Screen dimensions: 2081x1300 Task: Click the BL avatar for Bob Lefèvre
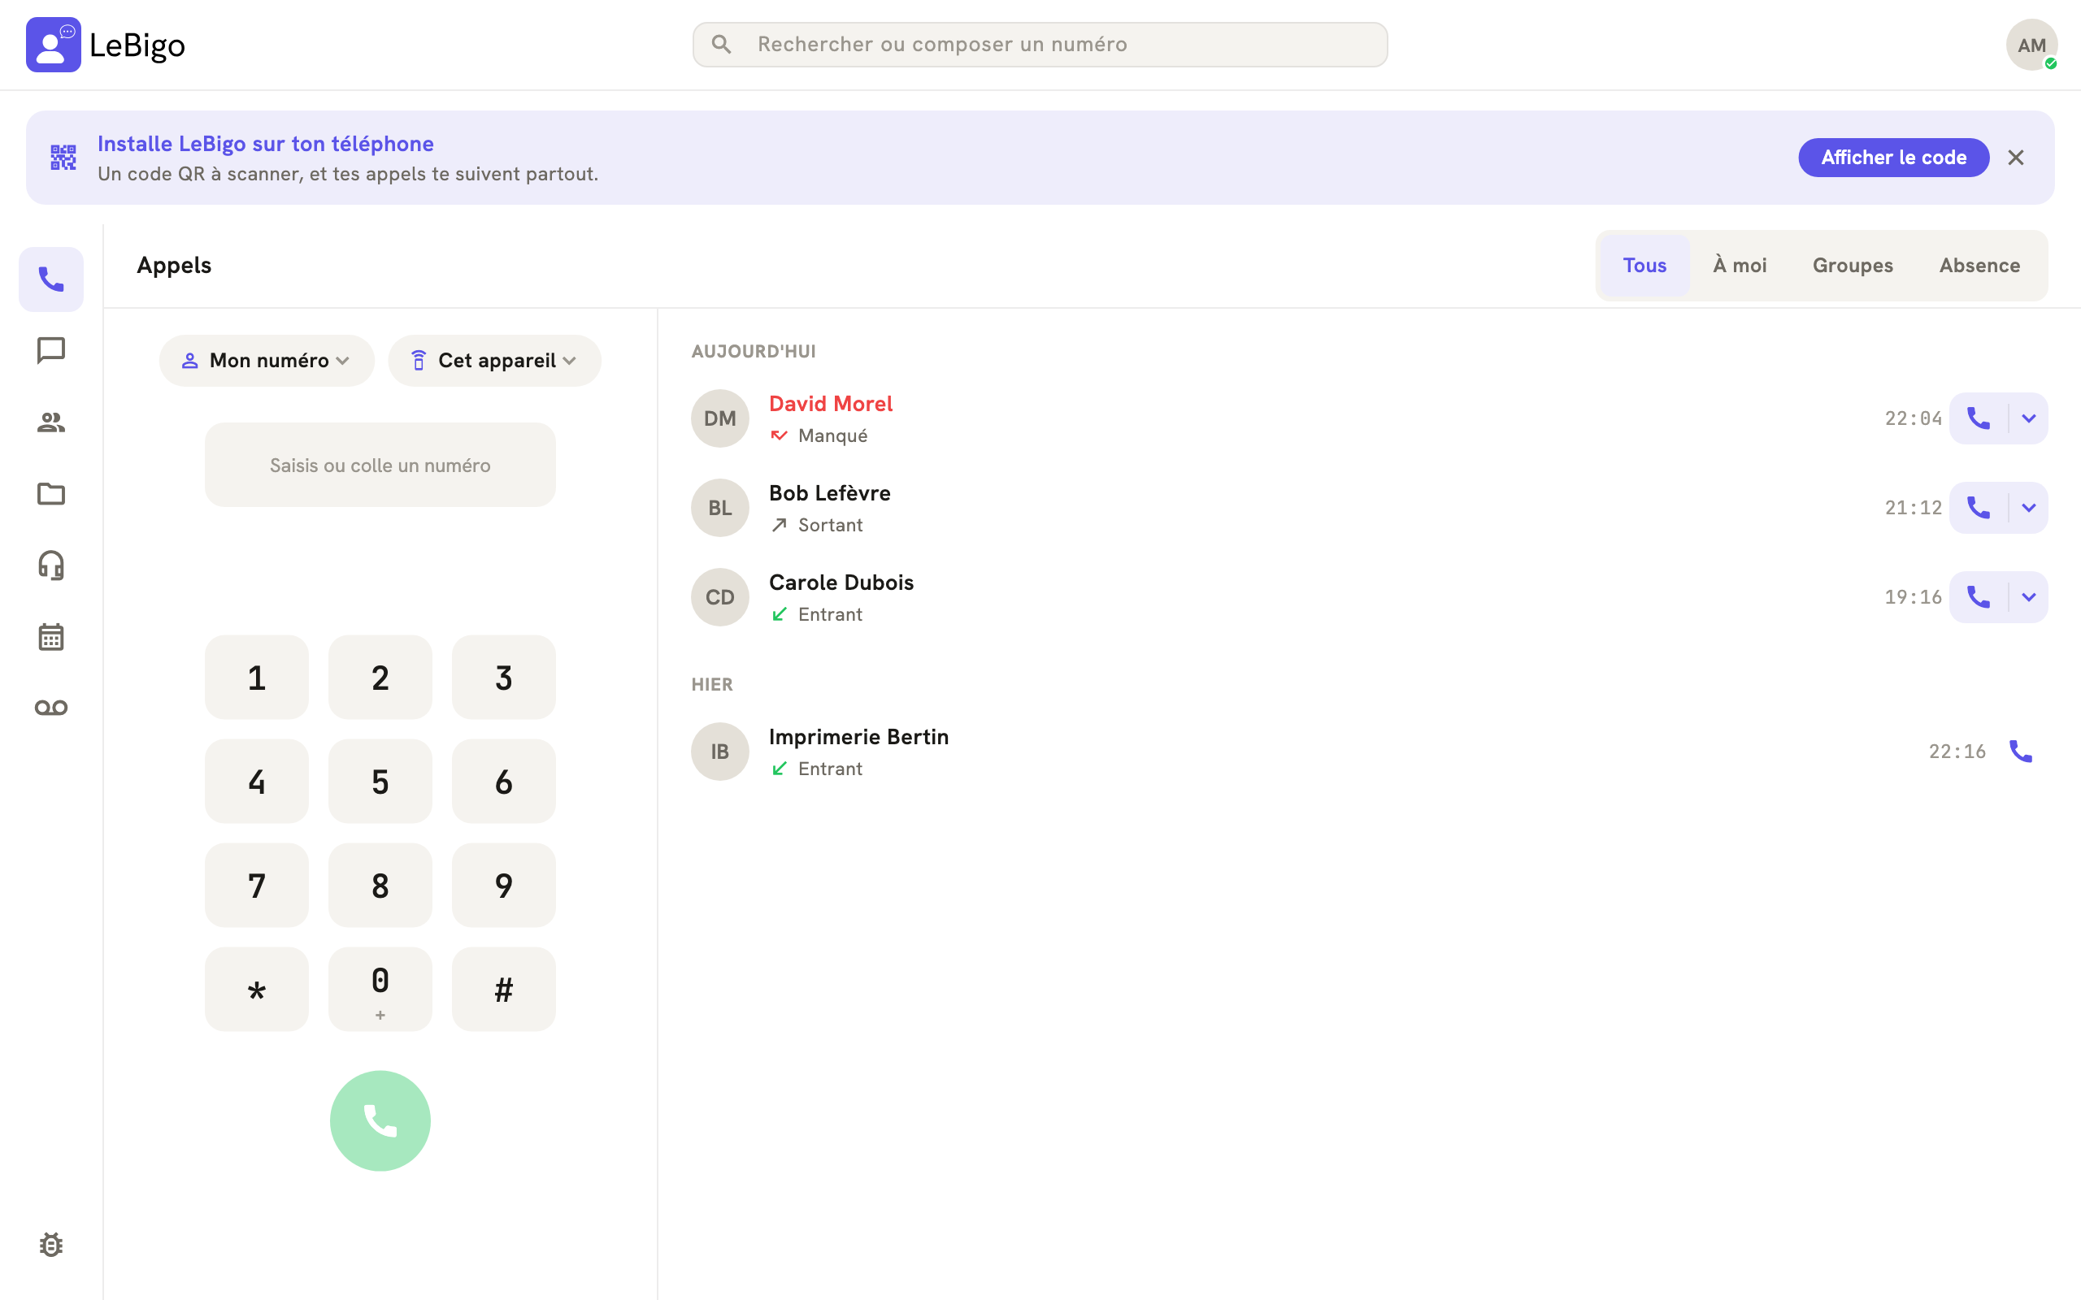(719, 508)
